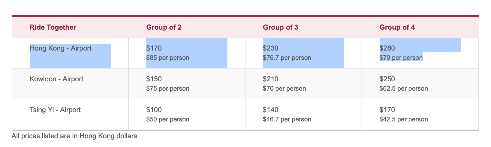Click the Ride Together column header
This screenshot has height=147, width=491.
53,27
